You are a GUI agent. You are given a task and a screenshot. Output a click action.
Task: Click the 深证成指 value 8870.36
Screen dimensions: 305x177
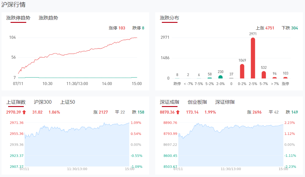pos(167,112)
